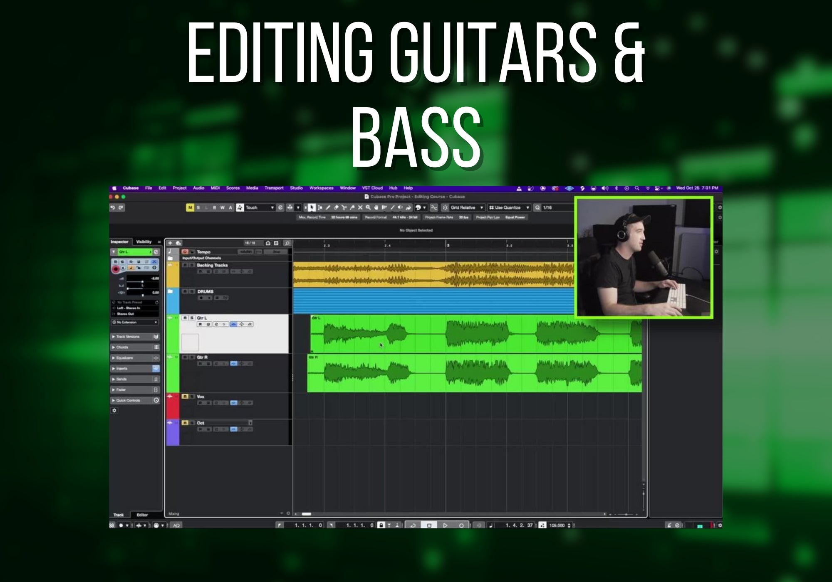Select the Draw pencil tool
832x582 pixels.
click(x=328, y=207)
